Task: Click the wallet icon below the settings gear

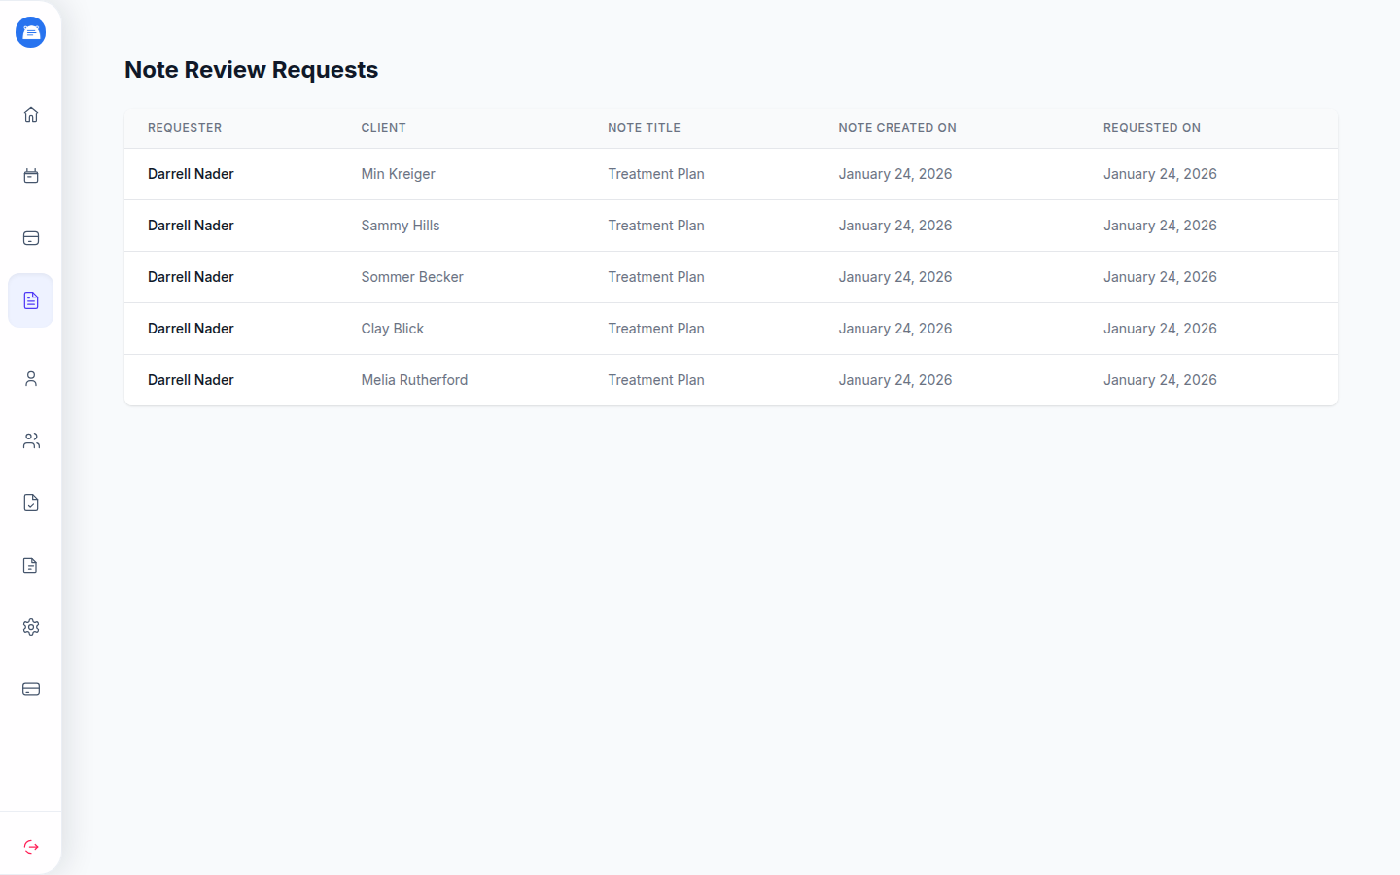Action: (30, 689)
